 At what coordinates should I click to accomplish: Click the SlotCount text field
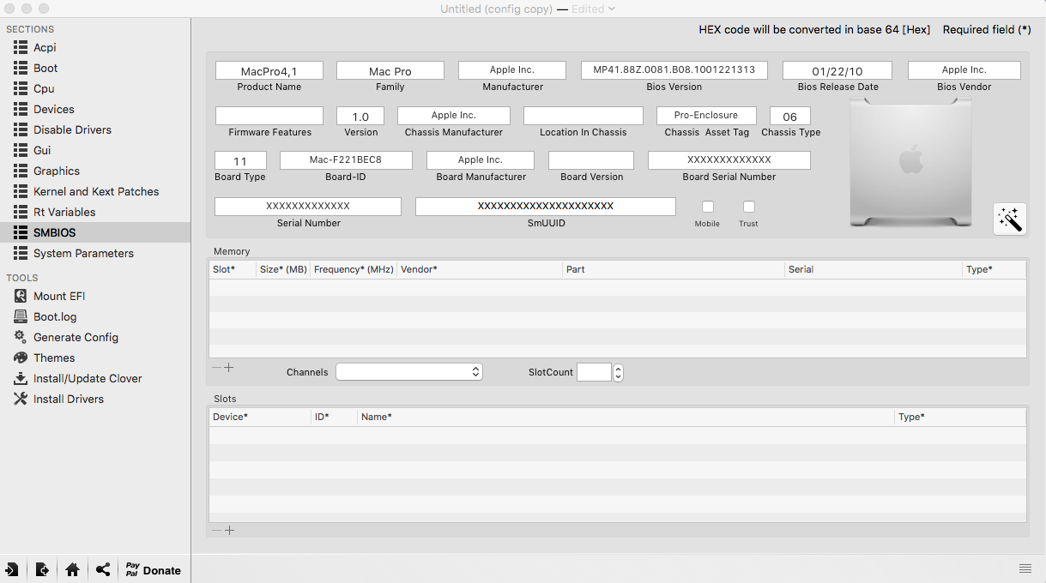[x=594, y=372]
